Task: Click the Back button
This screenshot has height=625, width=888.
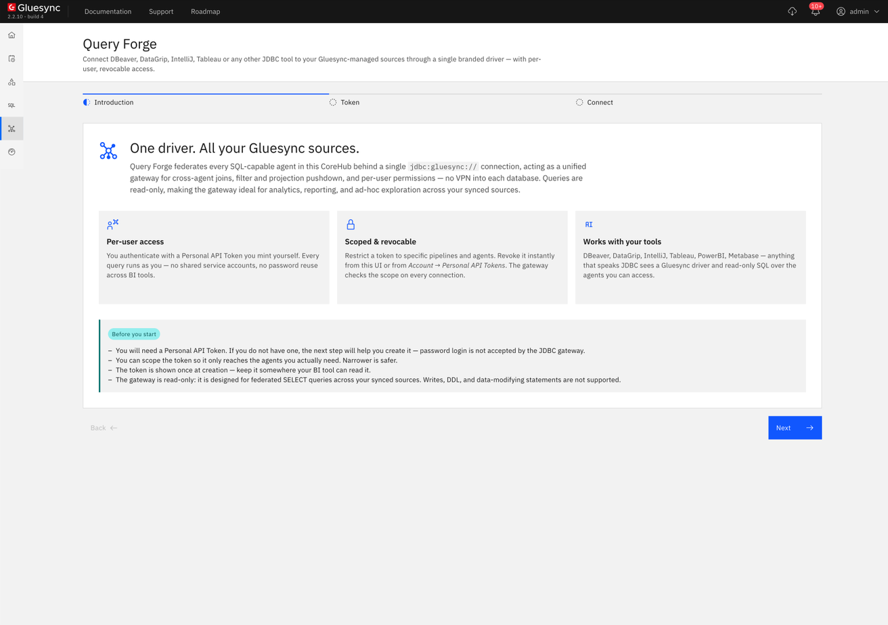Action: tap(104, 427)
